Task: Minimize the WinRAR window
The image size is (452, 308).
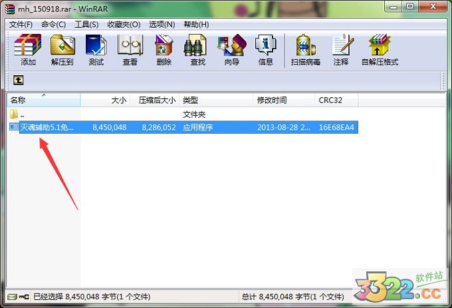Action: [394, 7]
